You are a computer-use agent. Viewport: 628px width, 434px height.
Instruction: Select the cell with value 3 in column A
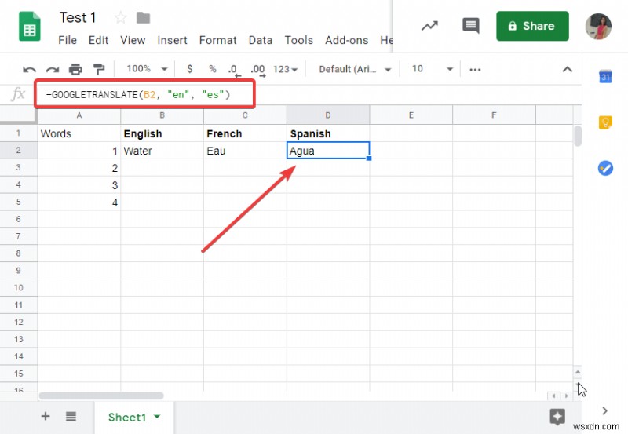tap(79, 185)
